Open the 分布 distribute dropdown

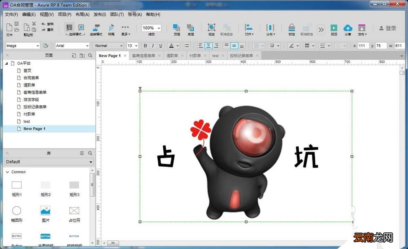coord(271,30)
